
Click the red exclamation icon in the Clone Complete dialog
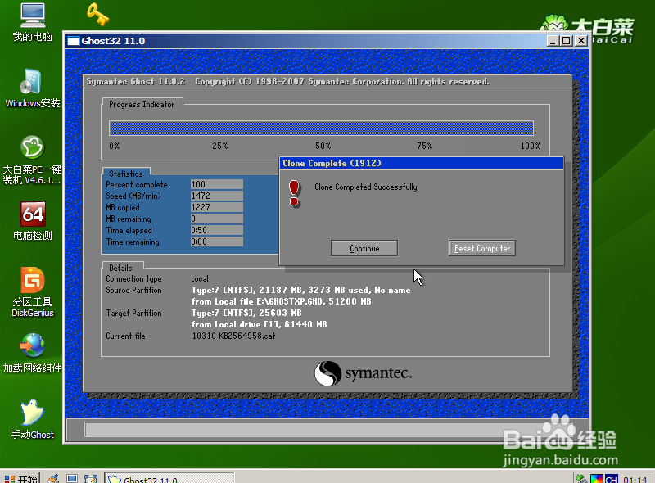point(294,193)
